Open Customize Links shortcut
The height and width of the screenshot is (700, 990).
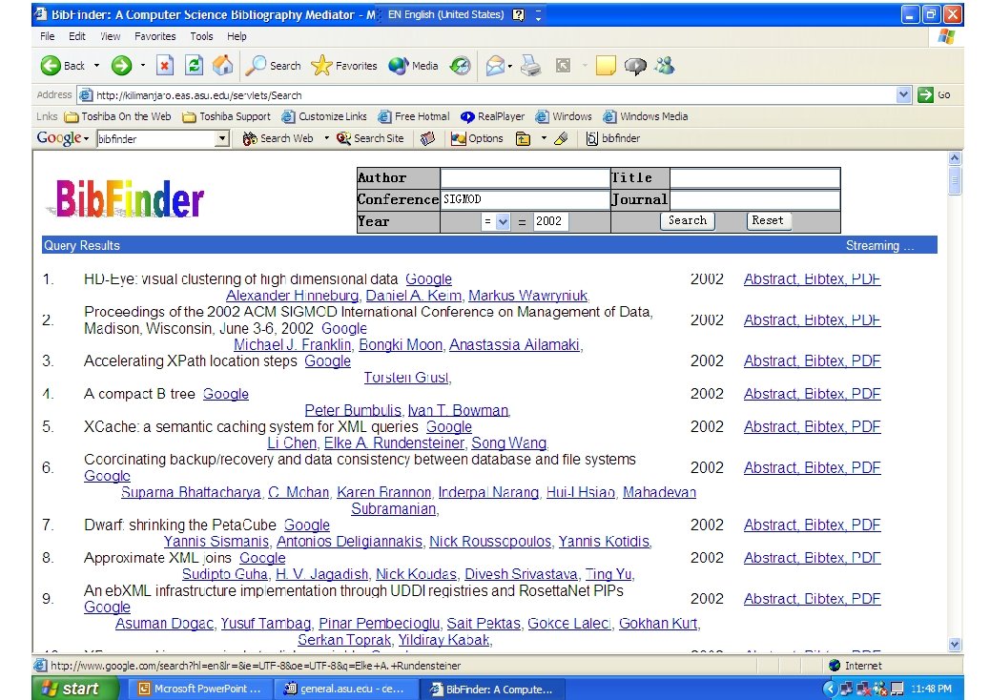324,116
